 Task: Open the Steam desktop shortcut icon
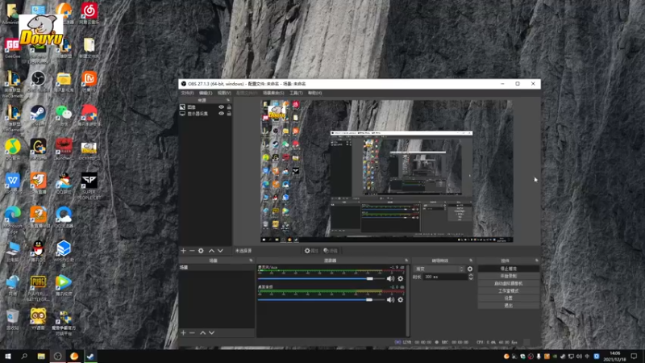(38, 113)
